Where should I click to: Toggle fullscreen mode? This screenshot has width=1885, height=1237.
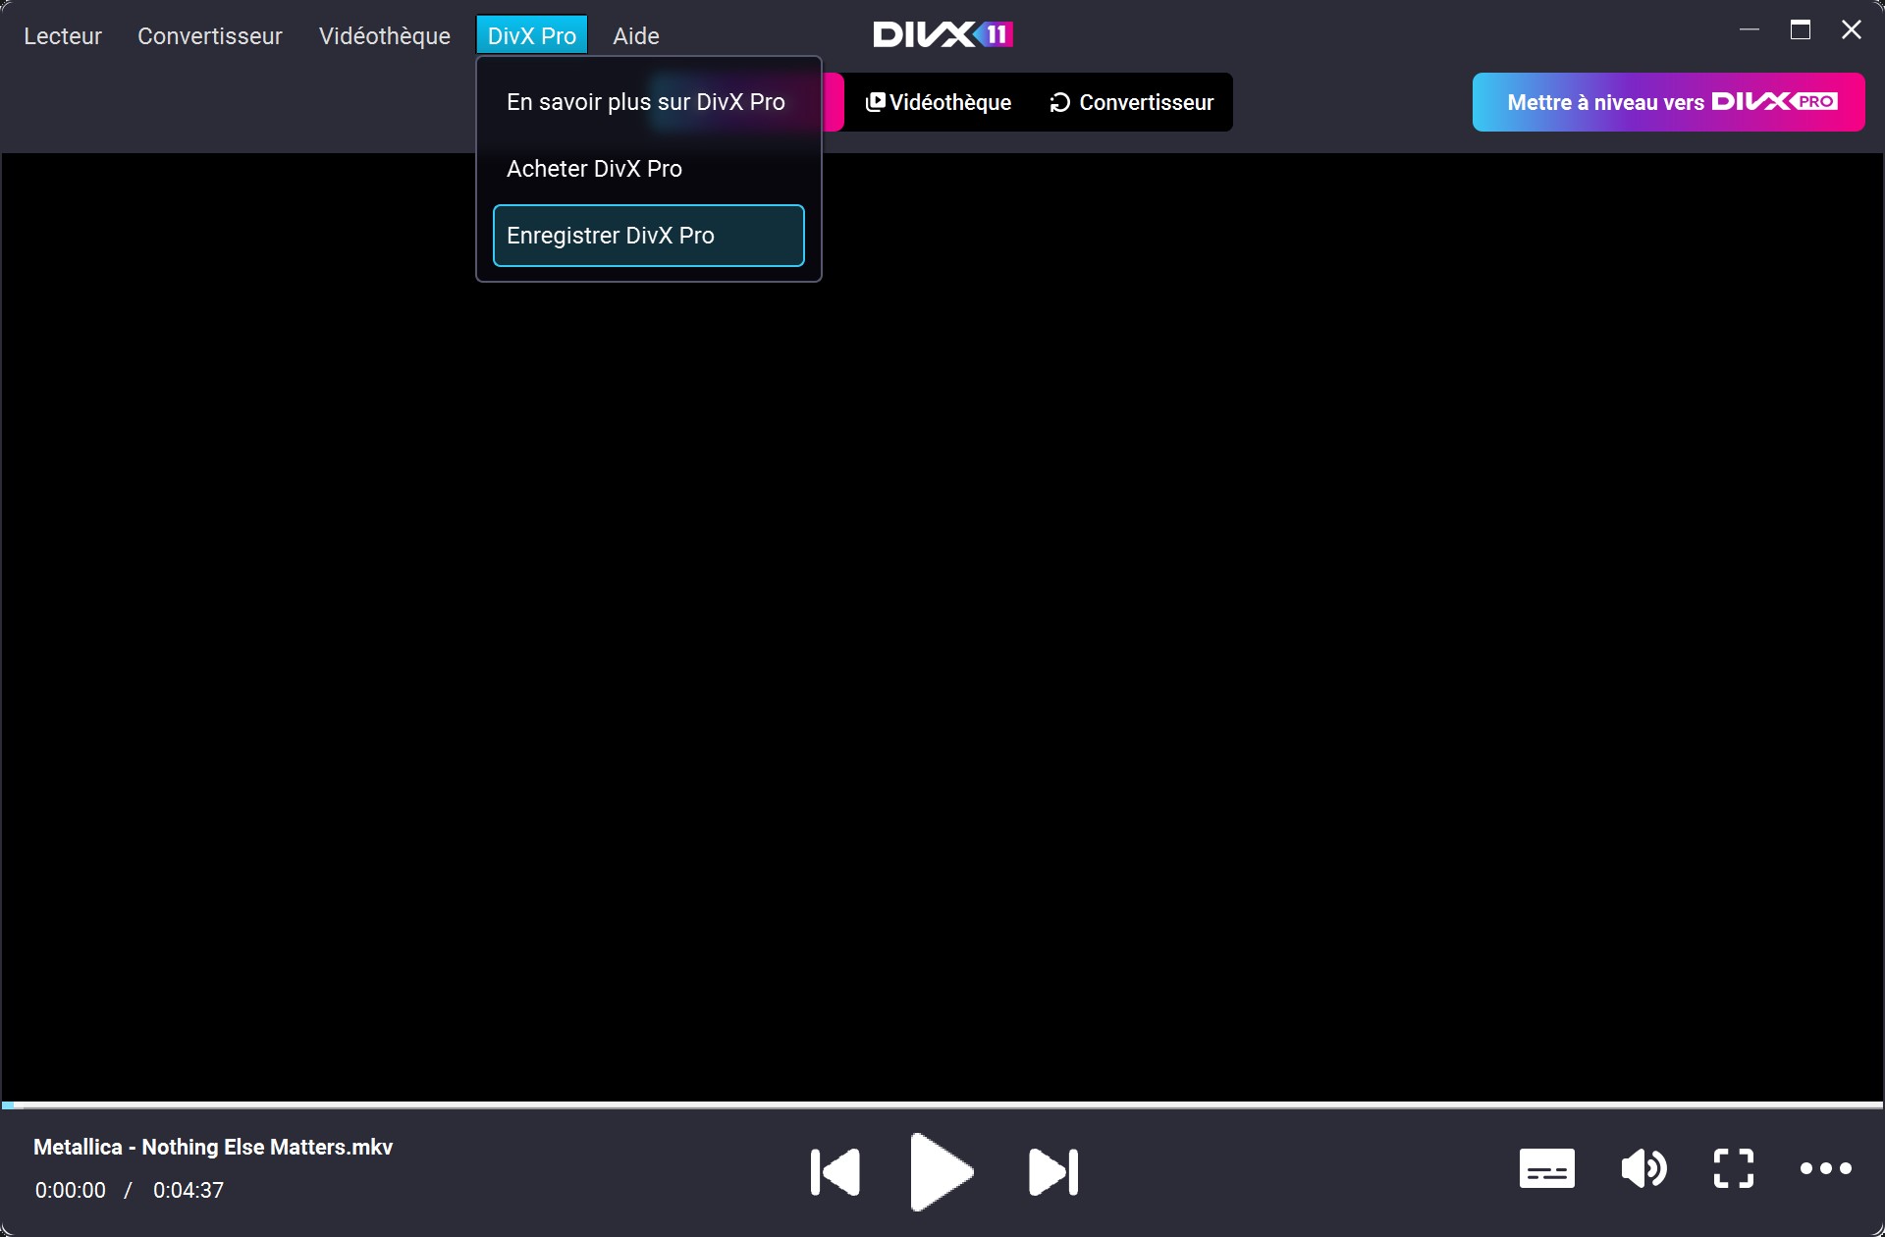pos(1734,1168)
